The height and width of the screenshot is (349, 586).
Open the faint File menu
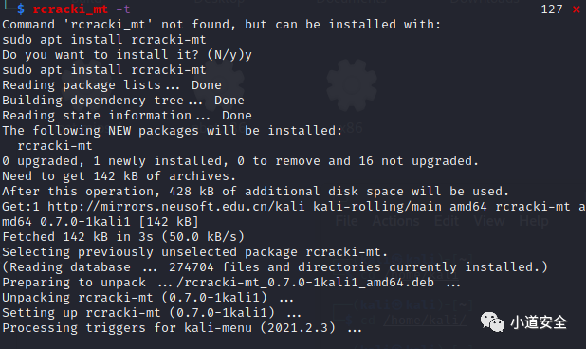(346, 221)
